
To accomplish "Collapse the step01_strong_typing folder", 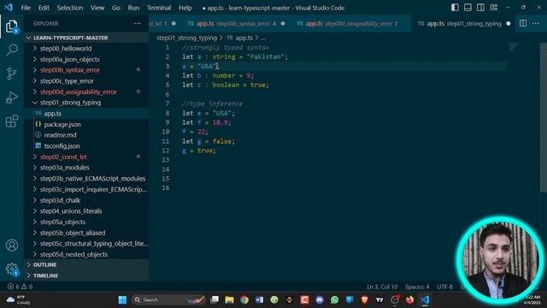I will click(x=86, y=103).
